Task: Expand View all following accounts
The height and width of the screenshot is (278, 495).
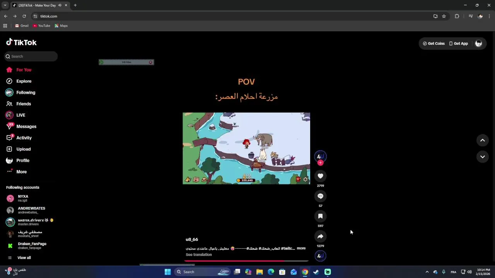Action: 19,258
